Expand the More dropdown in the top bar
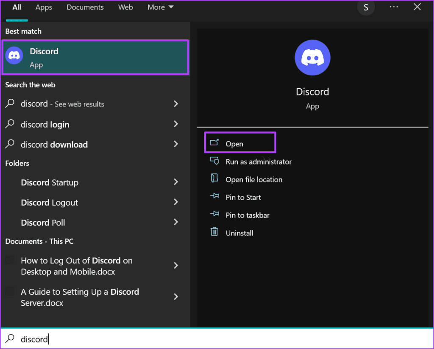 coord(160,7)
